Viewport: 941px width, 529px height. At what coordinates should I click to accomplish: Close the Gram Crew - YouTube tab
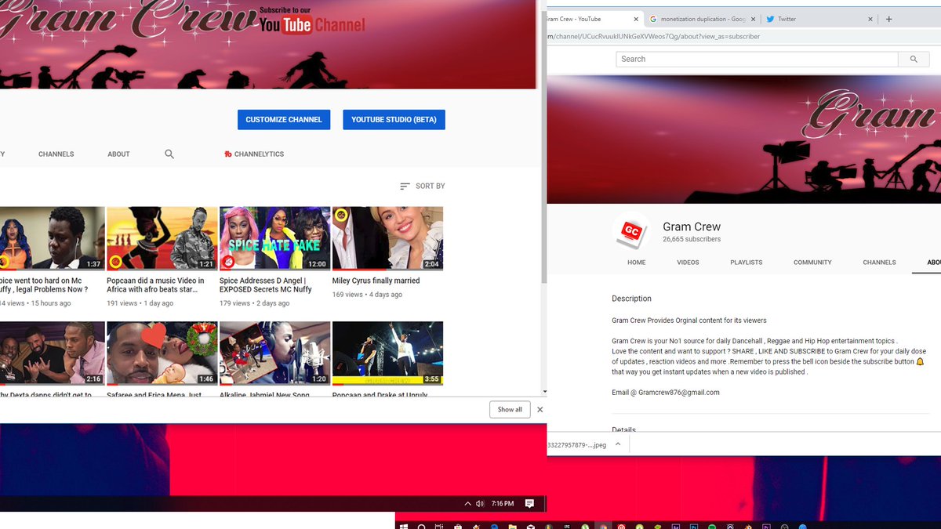point(635,19)
